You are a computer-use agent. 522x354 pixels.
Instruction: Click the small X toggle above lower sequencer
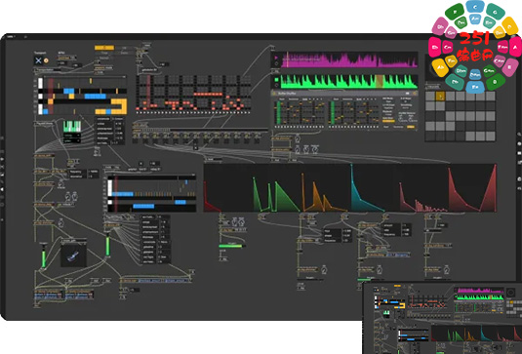[141, 164]
